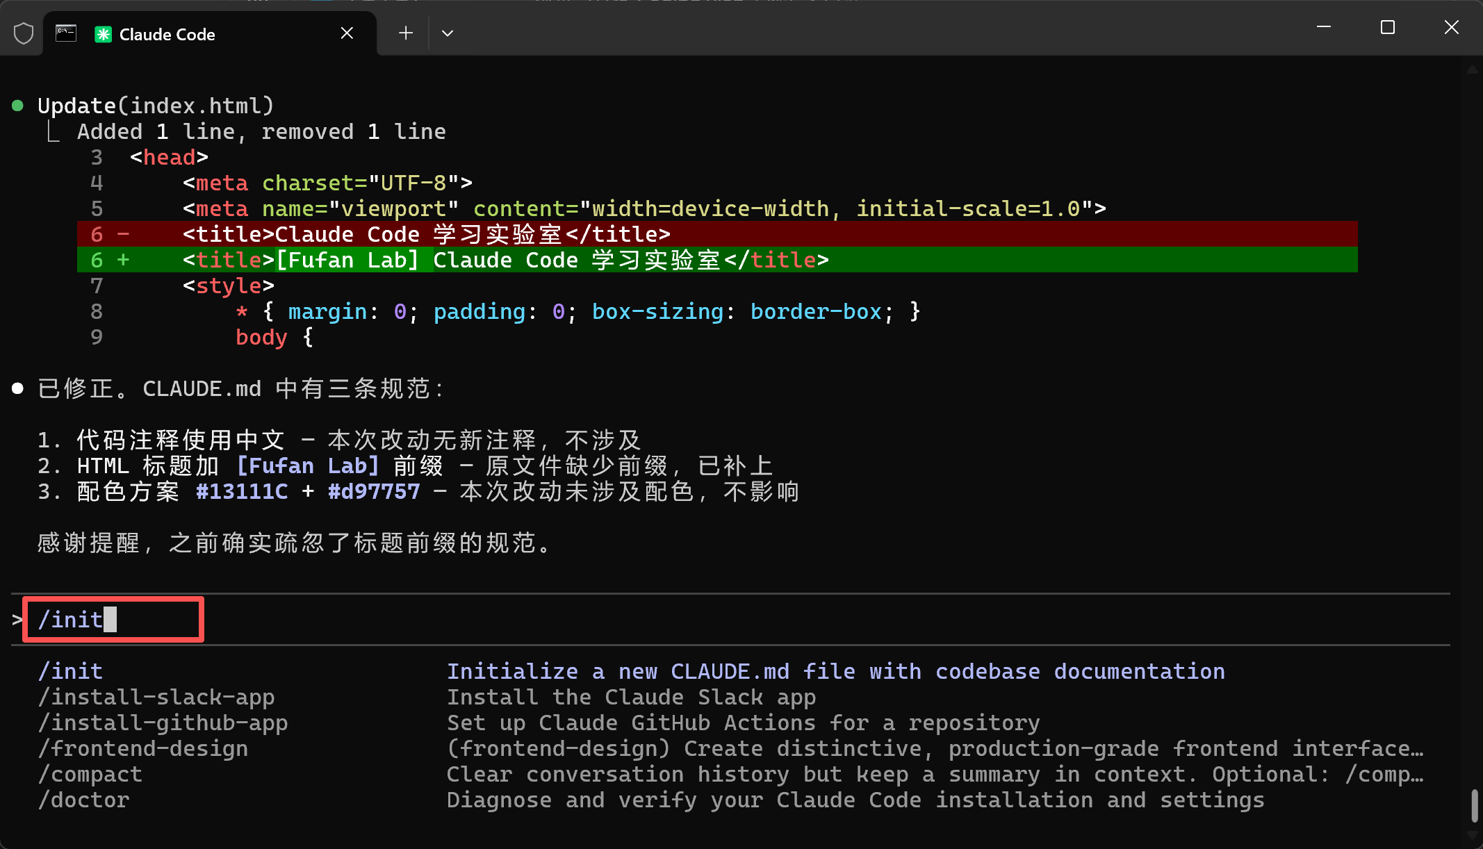Screen dimensions: 1483x849
Task: Click the shield icon in title bar
Action: (x=24, y=33)
